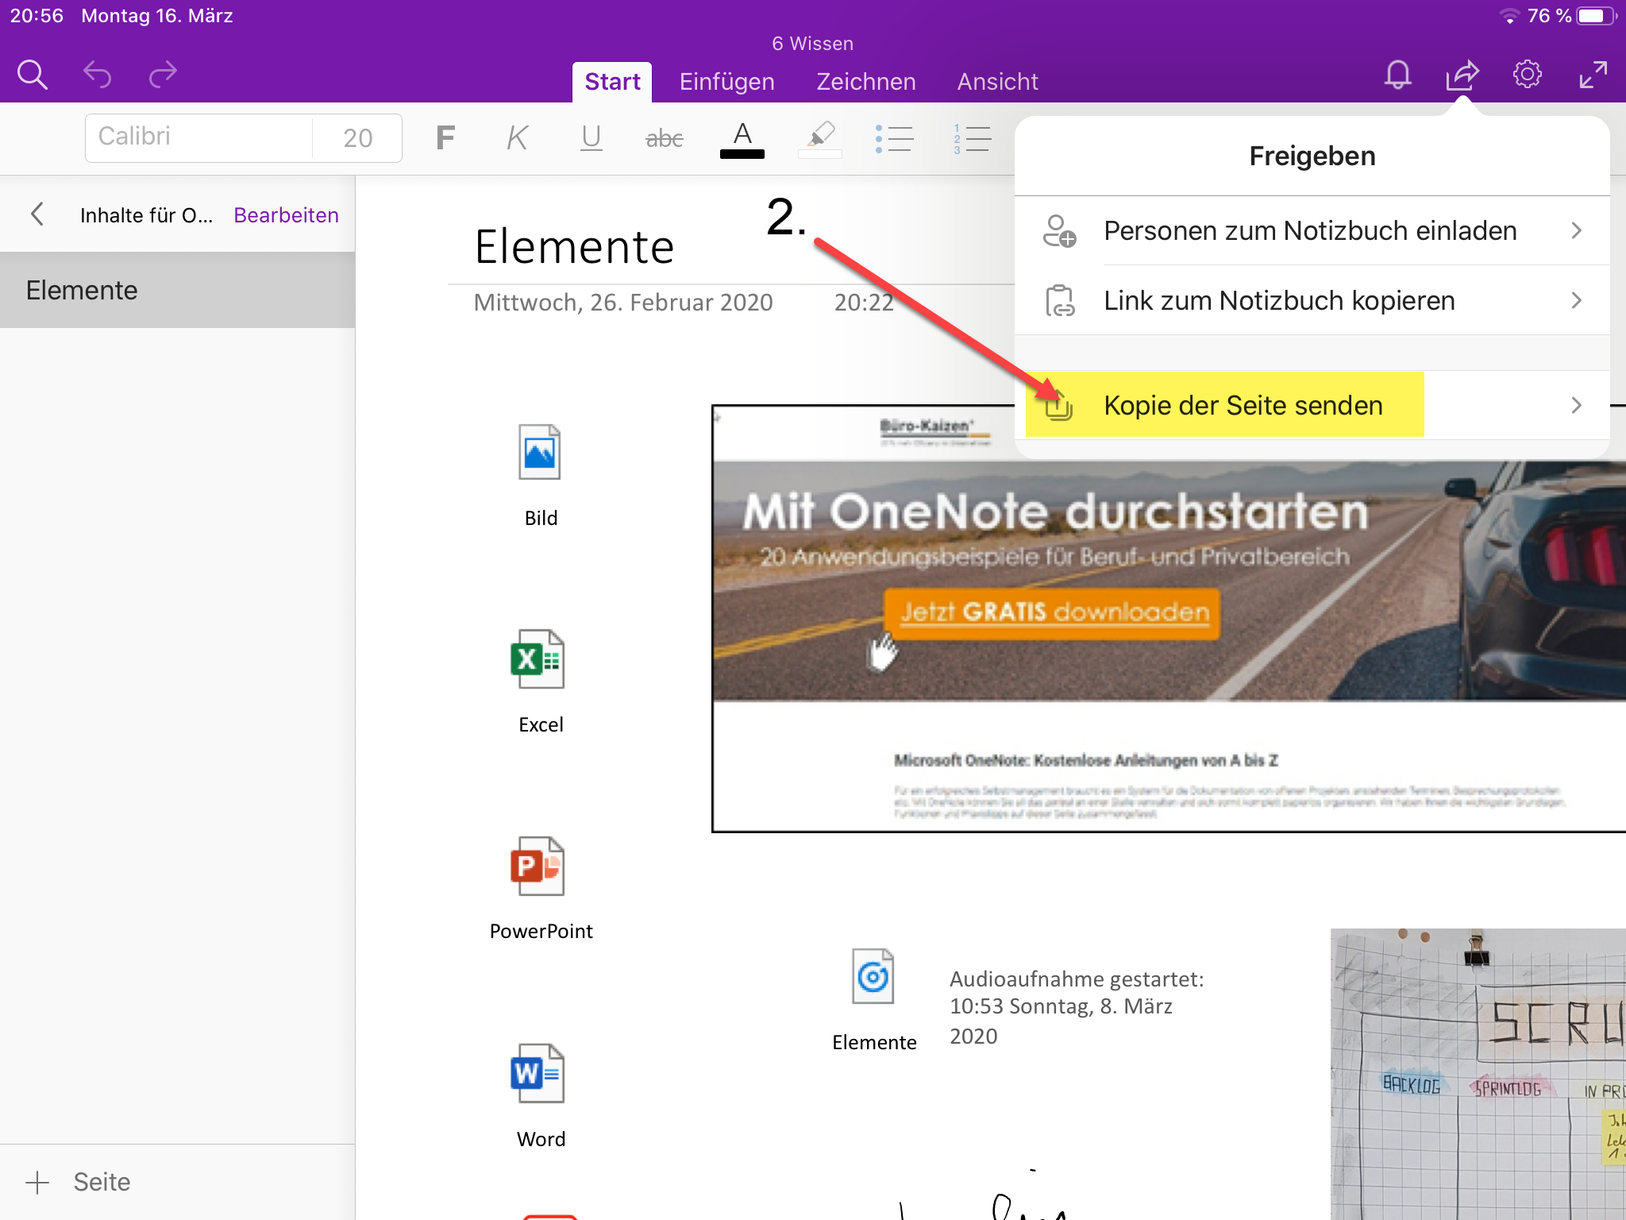Screen dimensions: 1626x1220
Task: Toggle the bulleted list
Action: click(894, 139)
